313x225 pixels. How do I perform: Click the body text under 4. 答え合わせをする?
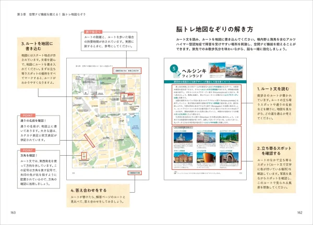[x=98, y=199]
